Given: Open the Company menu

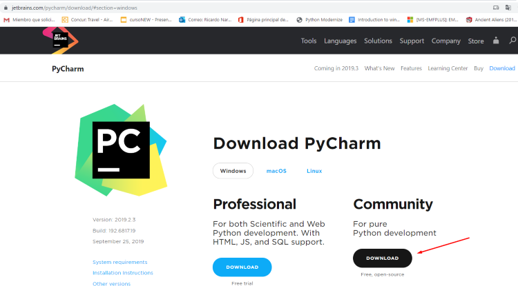Looking at the screenshot, I should coord(446,41).
